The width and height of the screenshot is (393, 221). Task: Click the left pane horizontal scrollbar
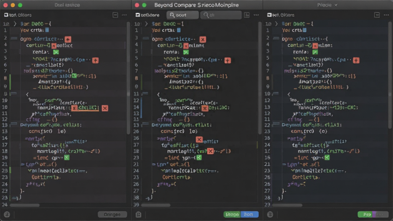pos(25,205)
